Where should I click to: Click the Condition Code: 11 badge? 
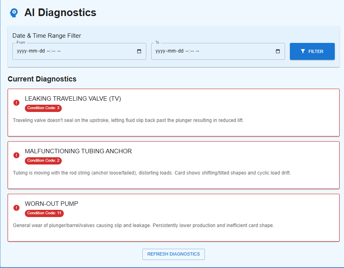pos(44,213)
